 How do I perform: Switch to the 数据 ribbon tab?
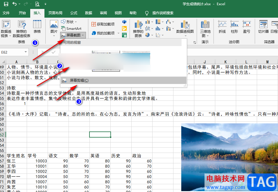[89, 13]
